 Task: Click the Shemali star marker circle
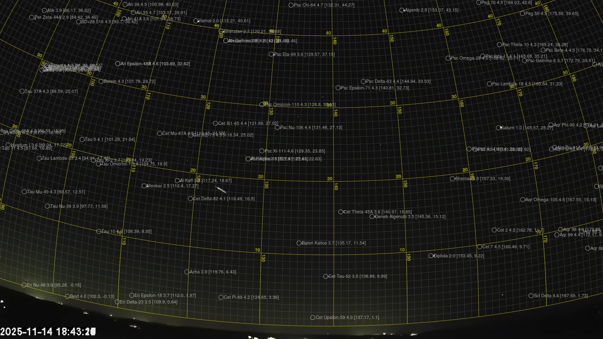(x=452, y=179)
